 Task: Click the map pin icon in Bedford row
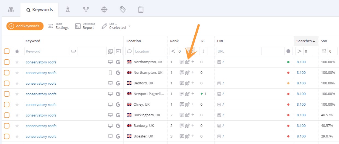point(187,83)
